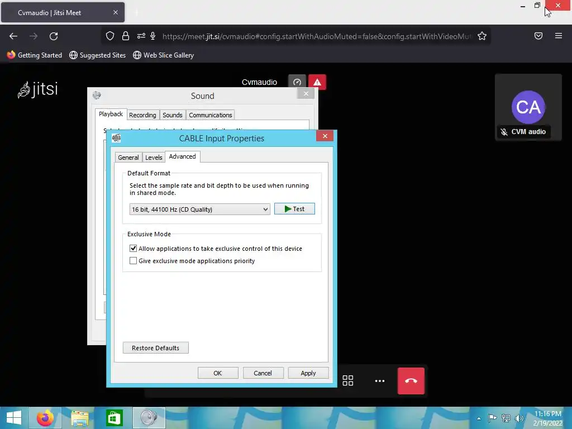This screenshot has height=429, width=572.
Task: Toggle tile view in Jitsi toolbar
Action: (348, 380)
